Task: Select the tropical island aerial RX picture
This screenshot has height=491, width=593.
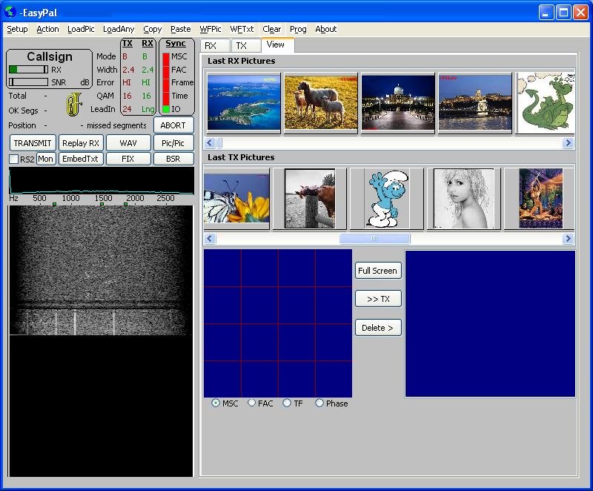Action: pyautogui.click(x=244, y=102)
